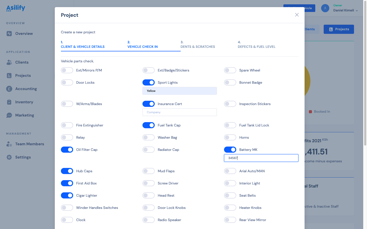This screenshot has width=367, height=229.
Task: Disable the Battery MK switch
Action: [x=230, y=150]
